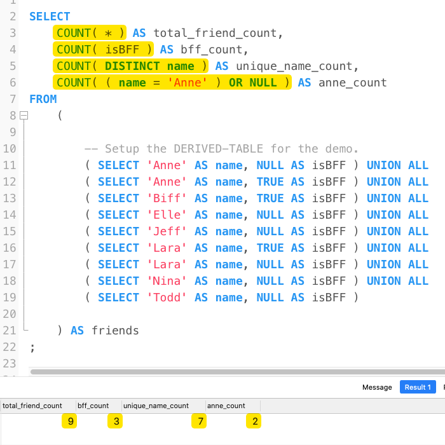This screenshot has width=445, height=445.
Task: Sort by the bff_count column header
Action: pos(93,406)
